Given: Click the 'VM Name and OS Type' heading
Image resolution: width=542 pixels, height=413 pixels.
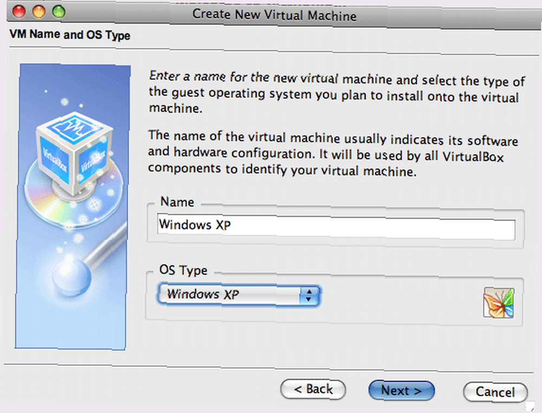Looking at the screenshot, I should [70, 35].
